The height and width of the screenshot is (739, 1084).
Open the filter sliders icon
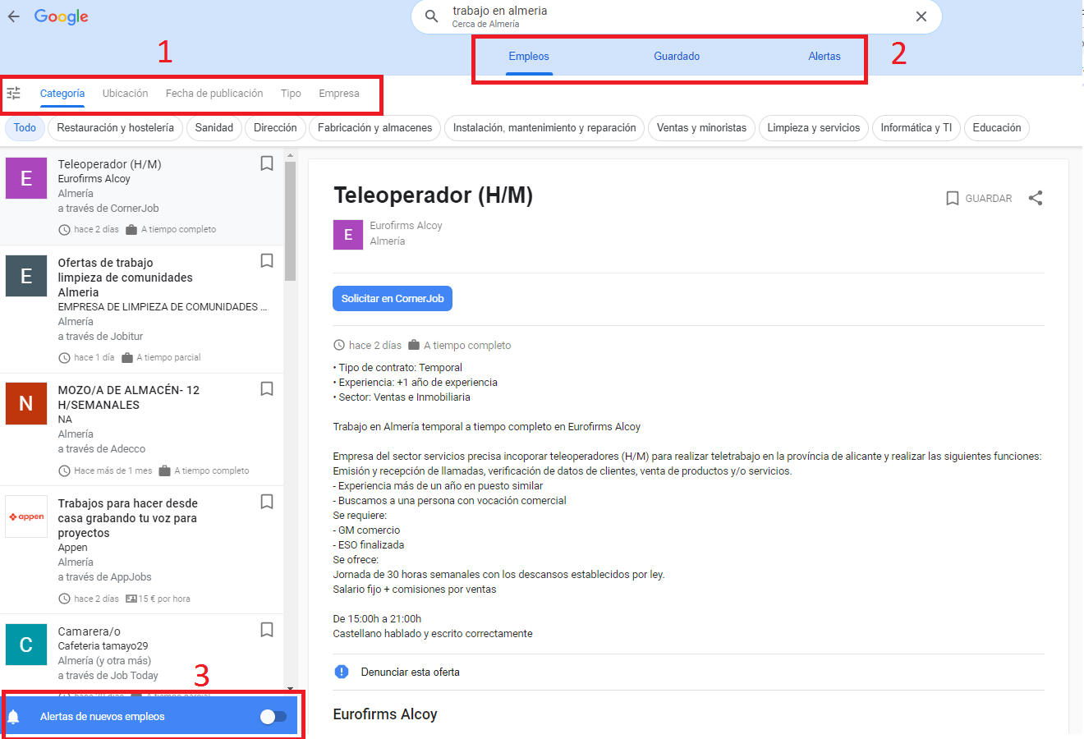click(14, 94)
